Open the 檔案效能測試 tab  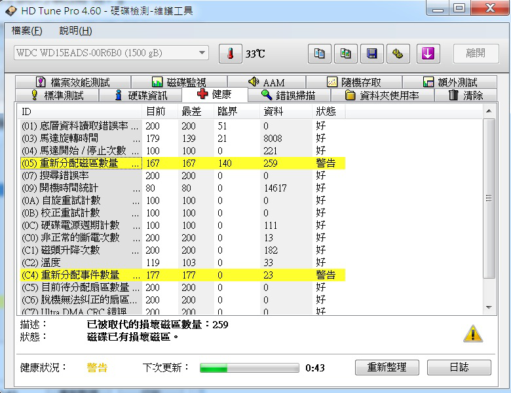(x=73, y=82)
